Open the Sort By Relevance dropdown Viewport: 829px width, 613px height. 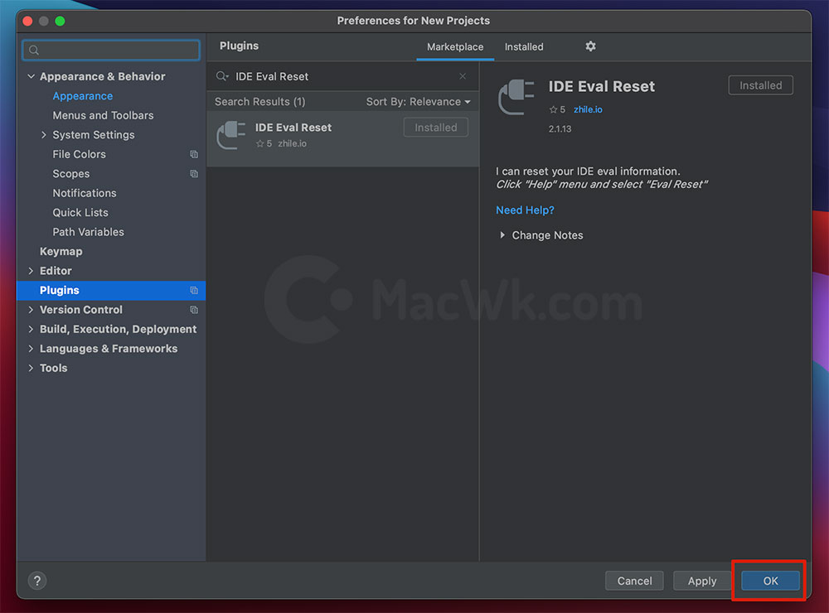(418, 102)
